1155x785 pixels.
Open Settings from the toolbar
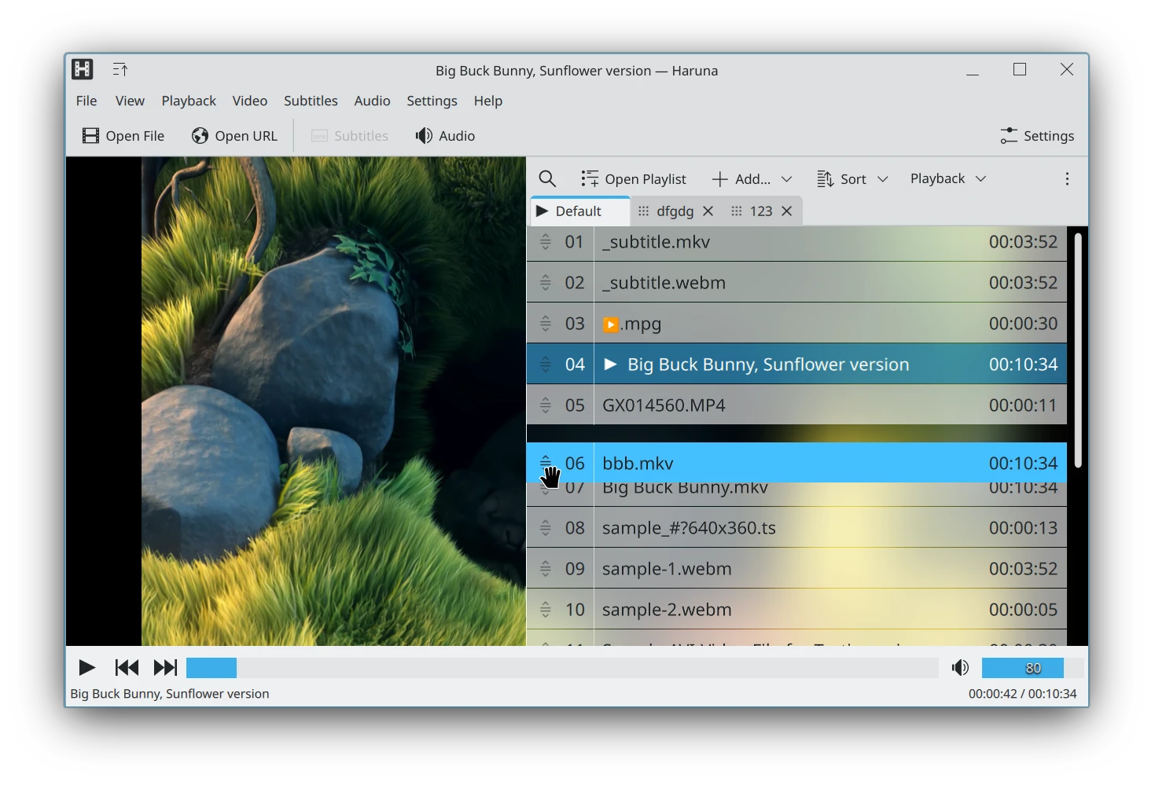[x=1037, y=136]
